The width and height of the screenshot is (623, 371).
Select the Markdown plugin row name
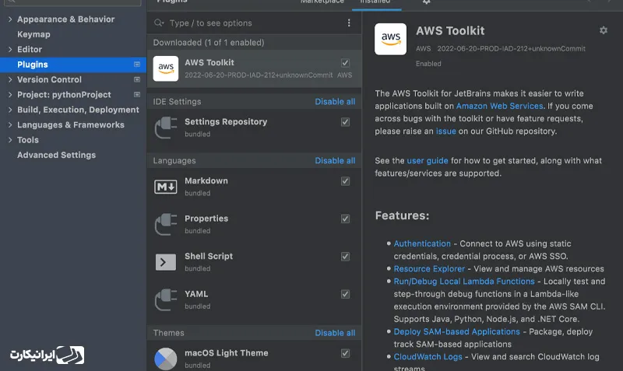tap(206, 180)
